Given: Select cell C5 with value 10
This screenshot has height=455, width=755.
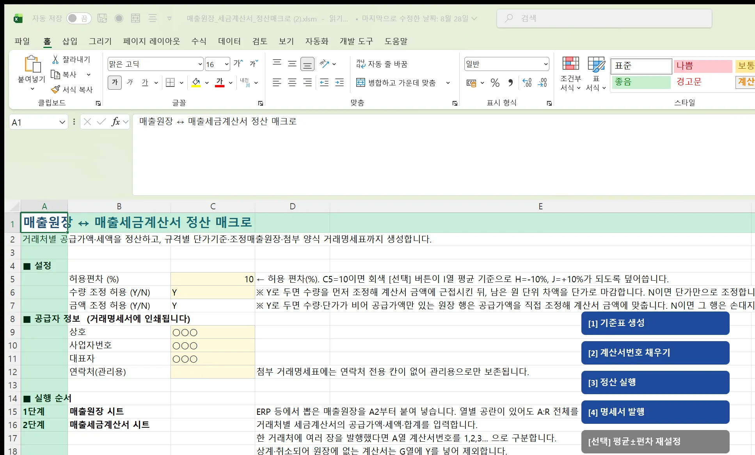Looking at the screenshot, I should 213,279.
